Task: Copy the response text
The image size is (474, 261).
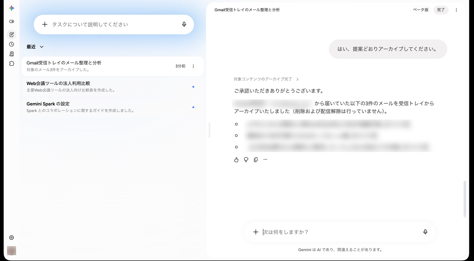Action: pos(256,160)
